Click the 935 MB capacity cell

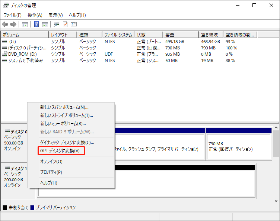(172, 54)
